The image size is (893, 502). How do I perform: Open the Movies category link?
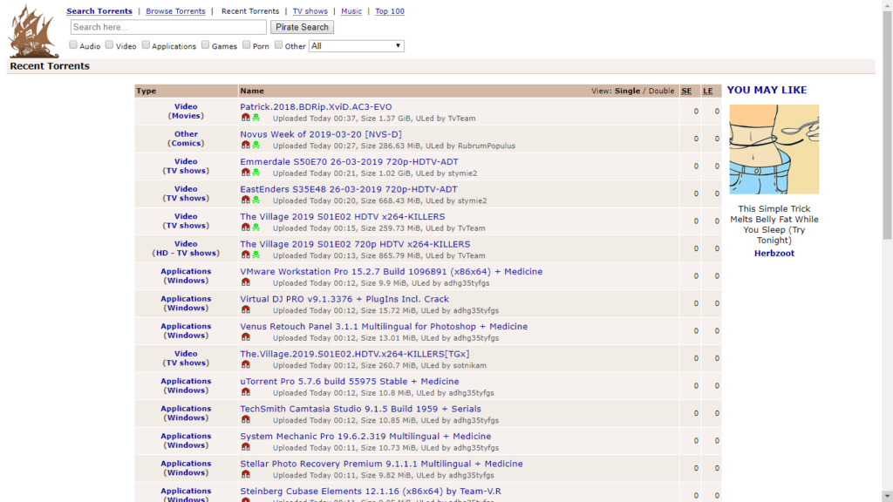coord(186,116)
